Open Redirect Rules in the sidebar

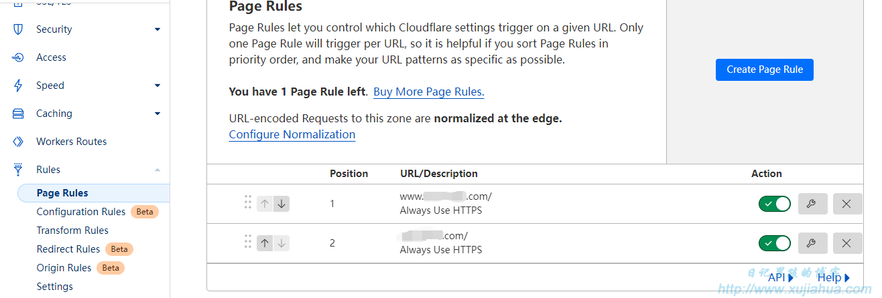tap(68, 249)
